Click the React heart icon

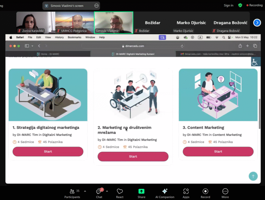[x=120, y=191]
